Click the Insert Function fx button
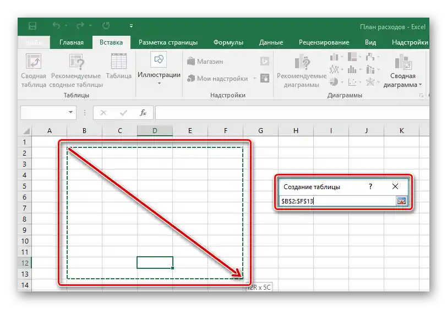 pyautogui.click(x=143, y=113)
